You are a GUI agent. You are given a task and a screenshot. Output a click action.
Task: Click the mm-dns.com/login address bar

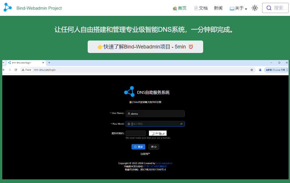[x=138, y=70]
